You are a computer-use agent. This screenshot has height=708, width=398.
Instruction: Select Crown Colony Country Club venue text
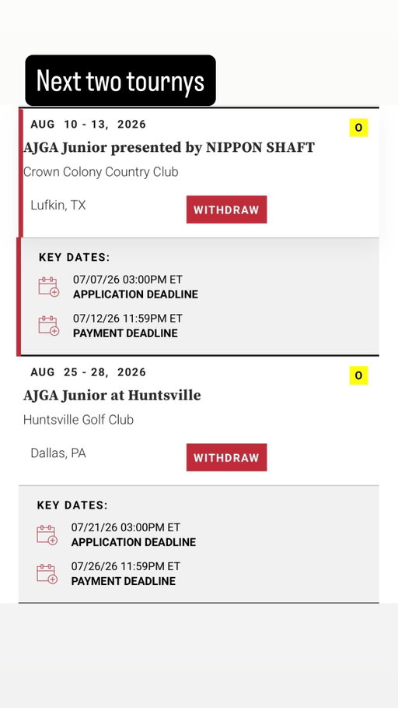pos(100,172)
